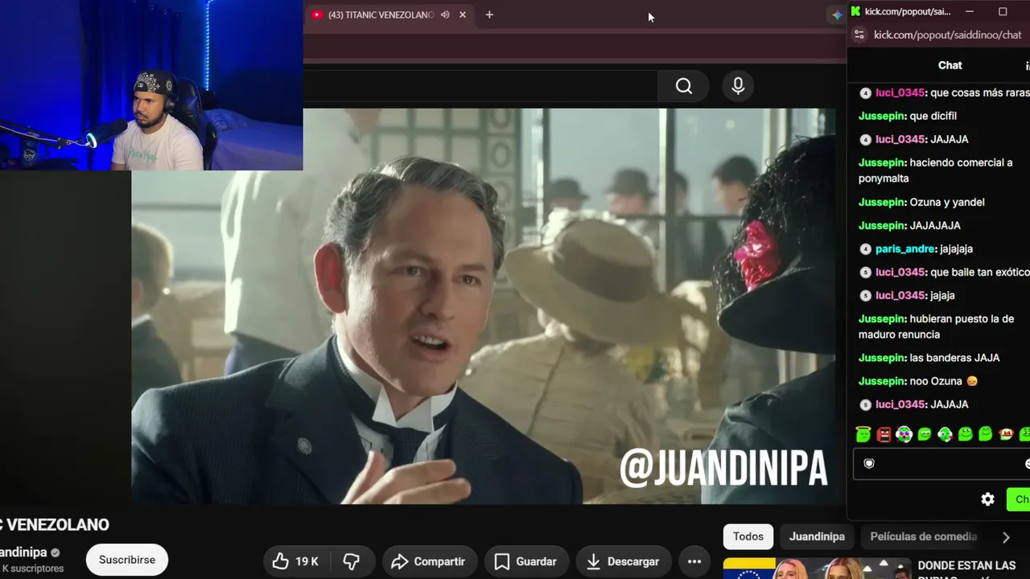Image resolution: width=1030 pixels, height=579 pixels.
Task: Close the Titanic Venezolano browser tab
Action: [463, 14]
